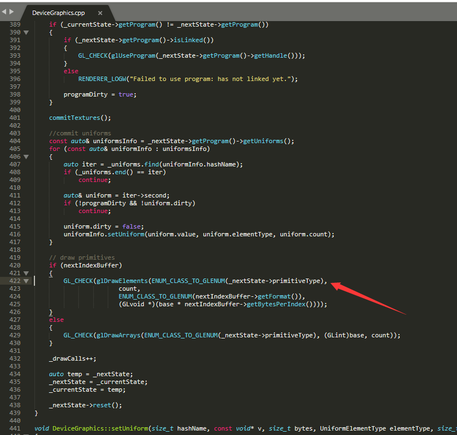Click isLinked() on line 391
457x435 pixels.
click(x=192, y=40)
